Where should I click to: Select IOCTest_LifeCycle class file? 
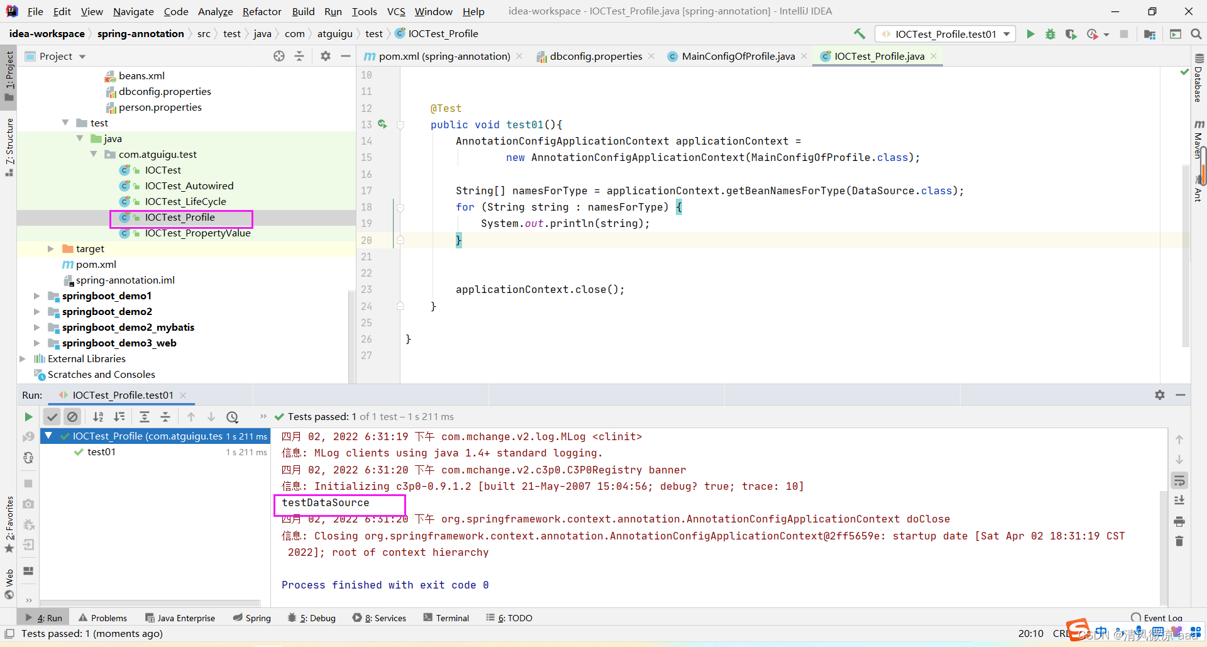click(185, 201)
